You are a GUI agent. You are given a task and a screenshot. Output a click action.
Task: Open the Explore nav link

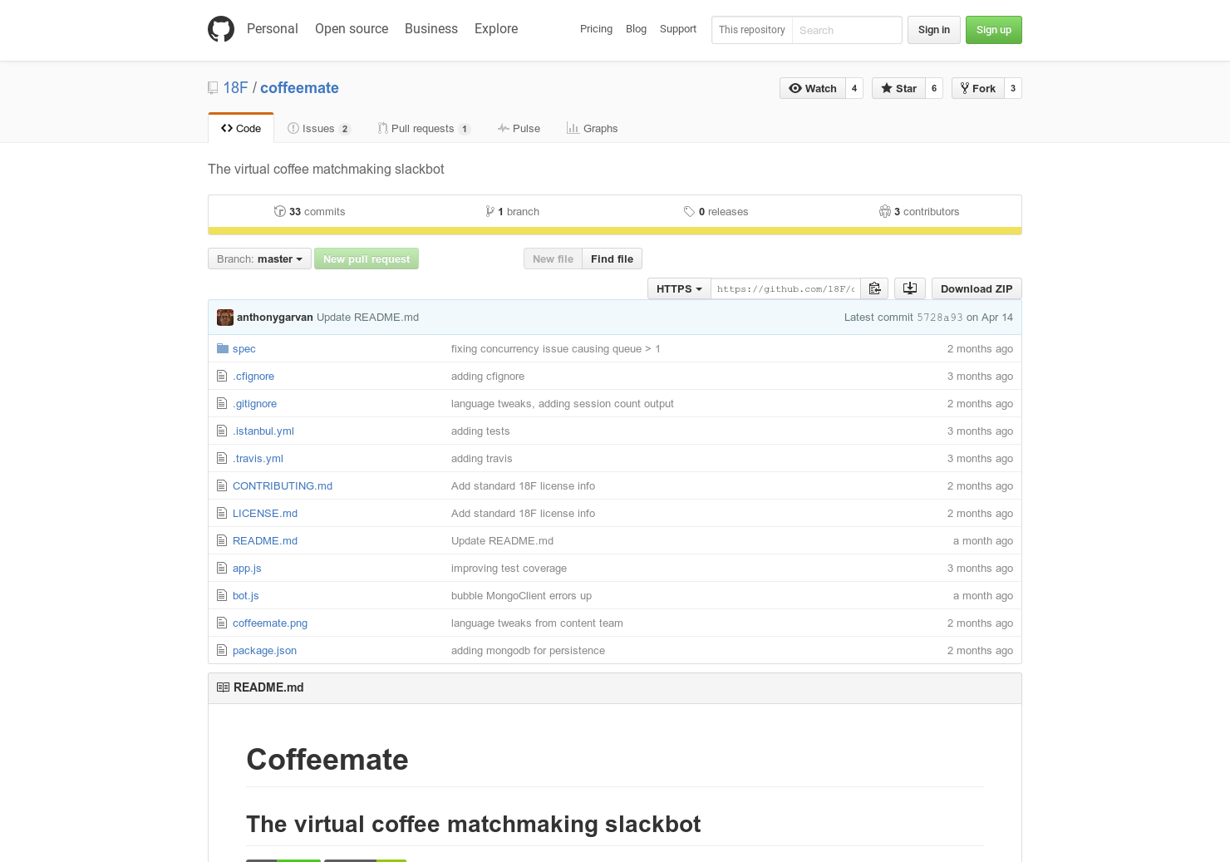tap(496, 28)
